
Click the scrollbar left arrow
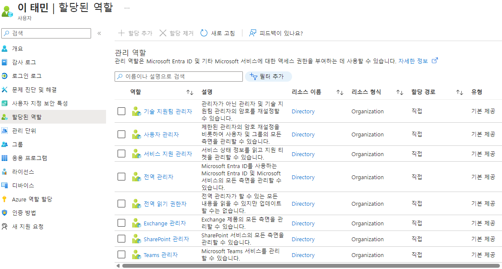(x=118, y=266)
